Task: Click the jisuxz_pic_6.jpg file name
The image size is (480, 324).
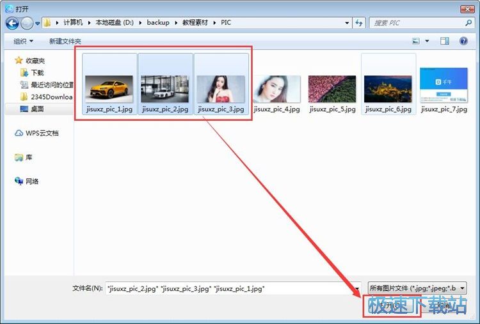Action: [x=388, y=109]
